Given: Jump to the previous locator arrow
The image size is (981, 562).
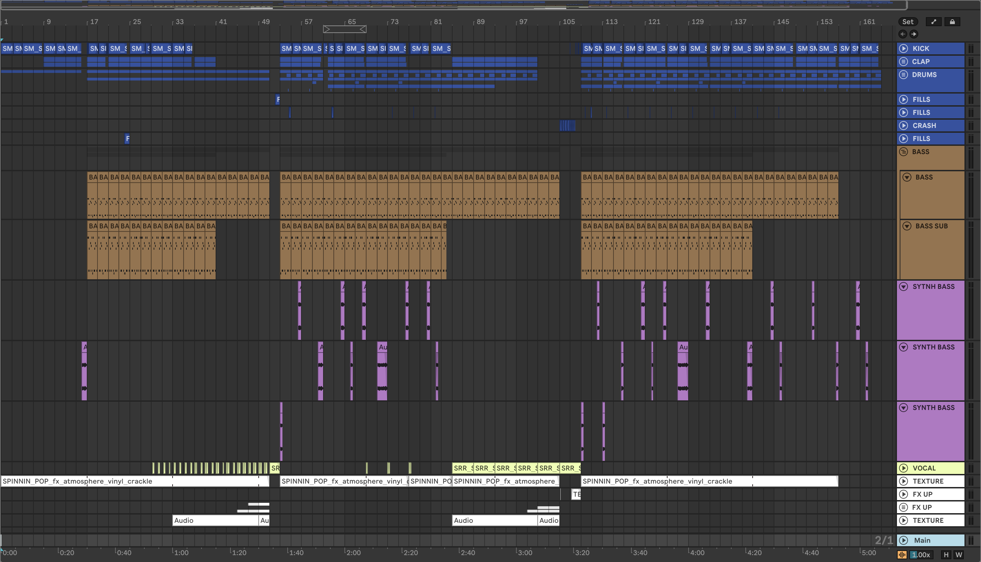Looking at the screenshot, I should (902, 34).
